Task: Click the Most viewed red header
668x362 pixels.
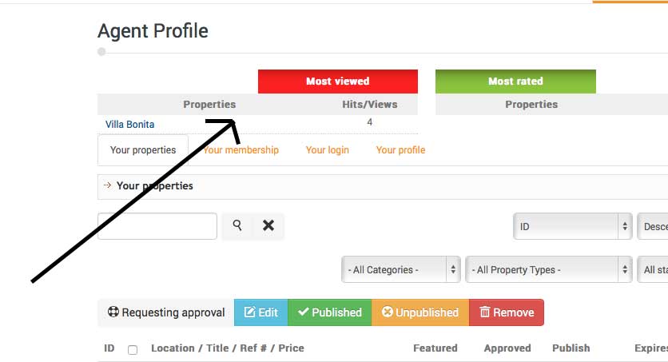Action: (338, 82)
